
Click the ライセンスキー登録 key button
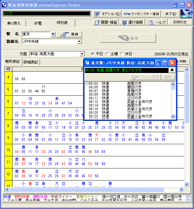tap(142, 14)
